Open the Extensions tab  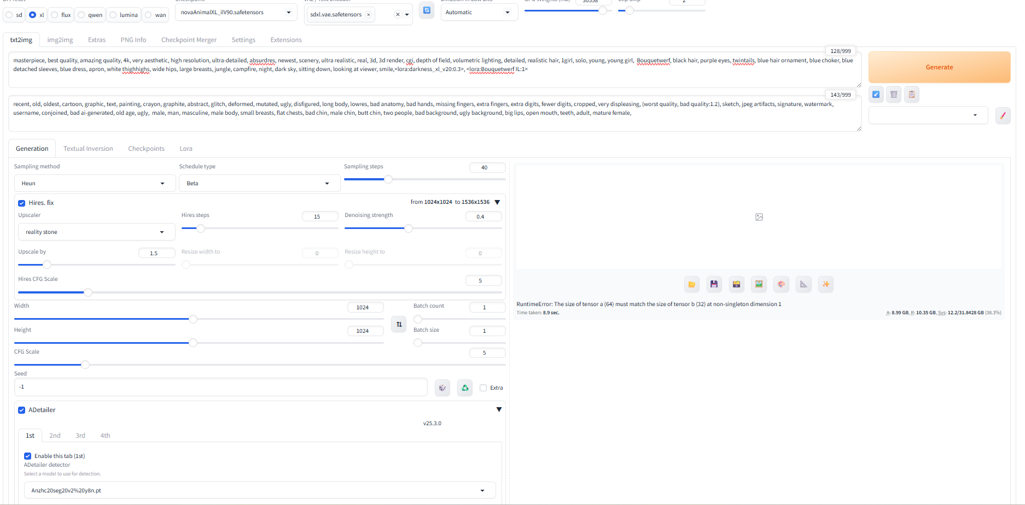[x=286, y=40]
